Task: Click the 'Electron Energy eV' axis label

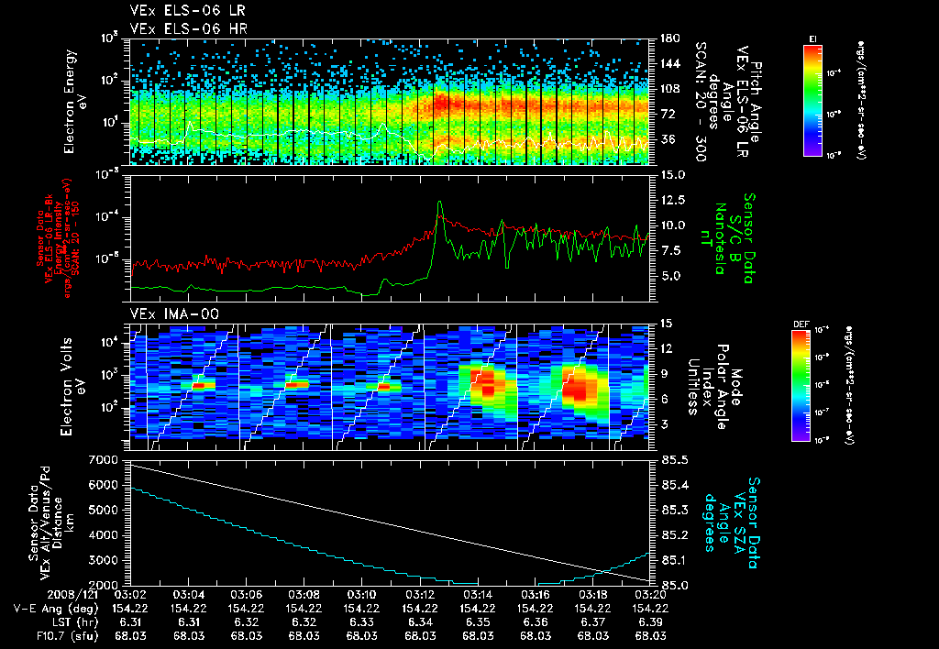Action: tap(73, 102)
